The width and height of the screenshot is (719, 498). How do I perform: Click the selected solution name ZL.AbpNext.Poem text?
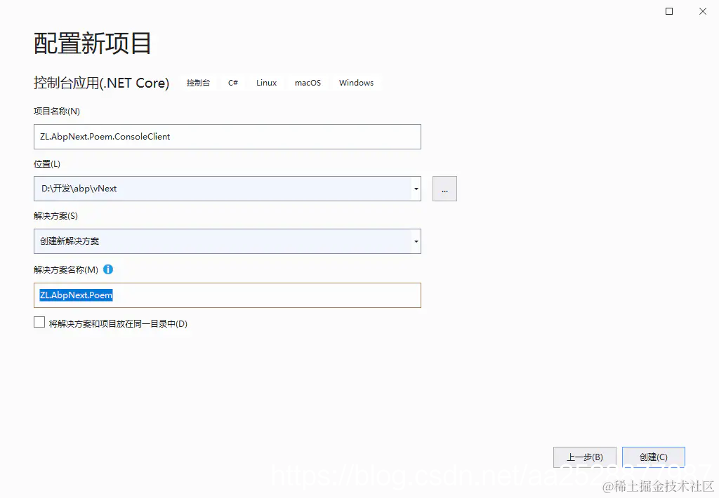(75, 295)
